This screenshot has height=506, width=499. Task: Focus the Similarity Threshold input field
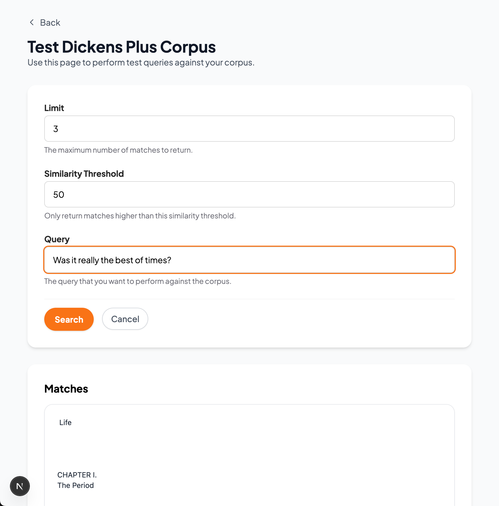[249, 194]
